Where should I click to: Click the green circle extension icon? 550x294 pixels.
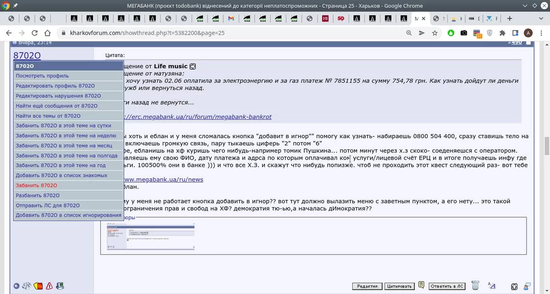click(451, 33)
